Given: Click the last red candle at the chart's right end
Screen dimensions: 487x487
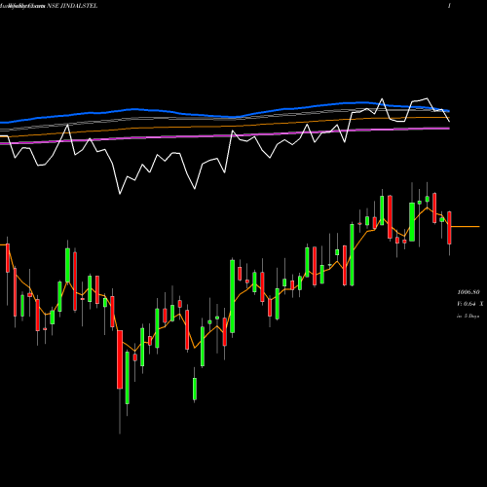Looking at the screenshot, I should (x=449, y=228).
